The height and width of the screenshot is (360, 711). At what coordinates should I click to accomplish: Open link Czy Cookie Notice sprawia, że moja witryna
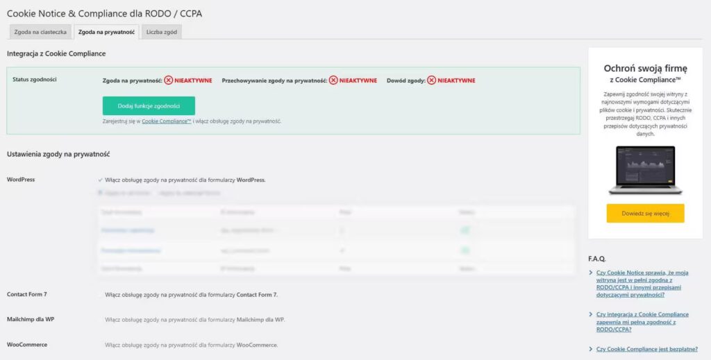[x=642, y=284]
